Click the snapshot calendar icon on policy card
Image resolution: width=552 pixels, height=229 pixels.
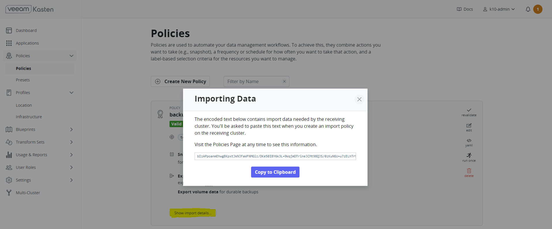point(172,154)
